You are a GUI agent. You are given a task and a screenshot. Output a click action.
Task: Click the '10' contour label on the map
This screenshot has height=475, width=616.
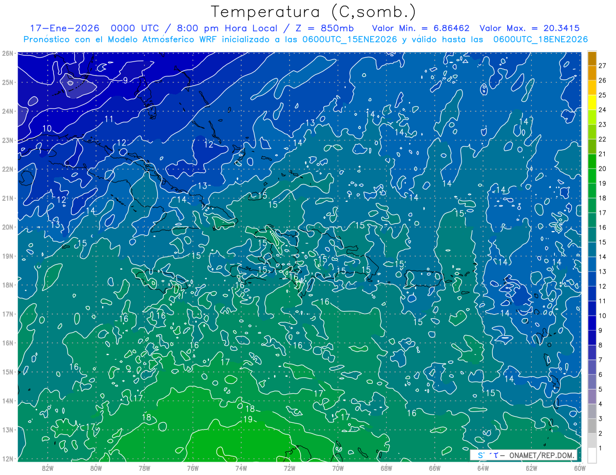click(x=47, y=128)
